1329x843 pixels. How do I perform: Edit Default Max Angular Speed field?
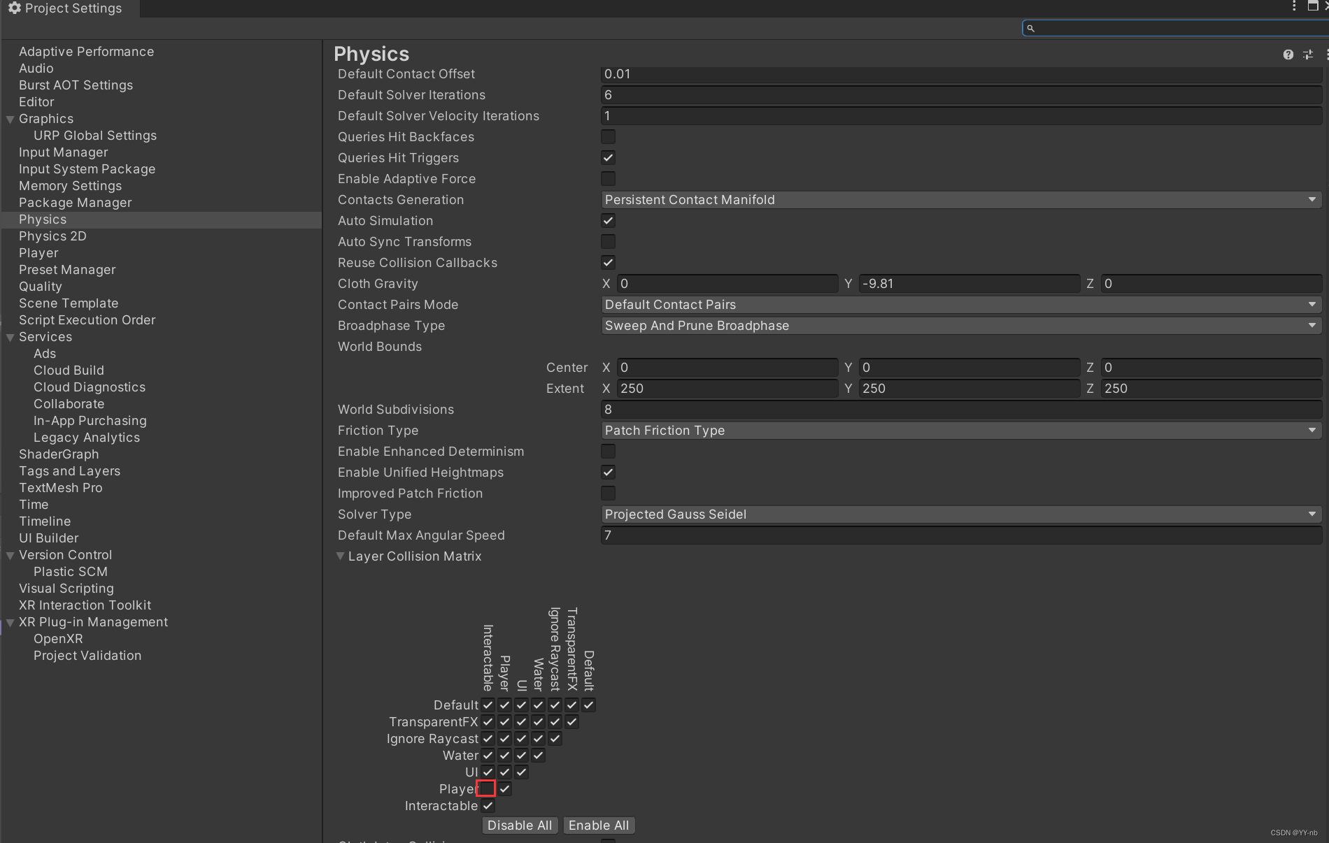coord(961,535)
